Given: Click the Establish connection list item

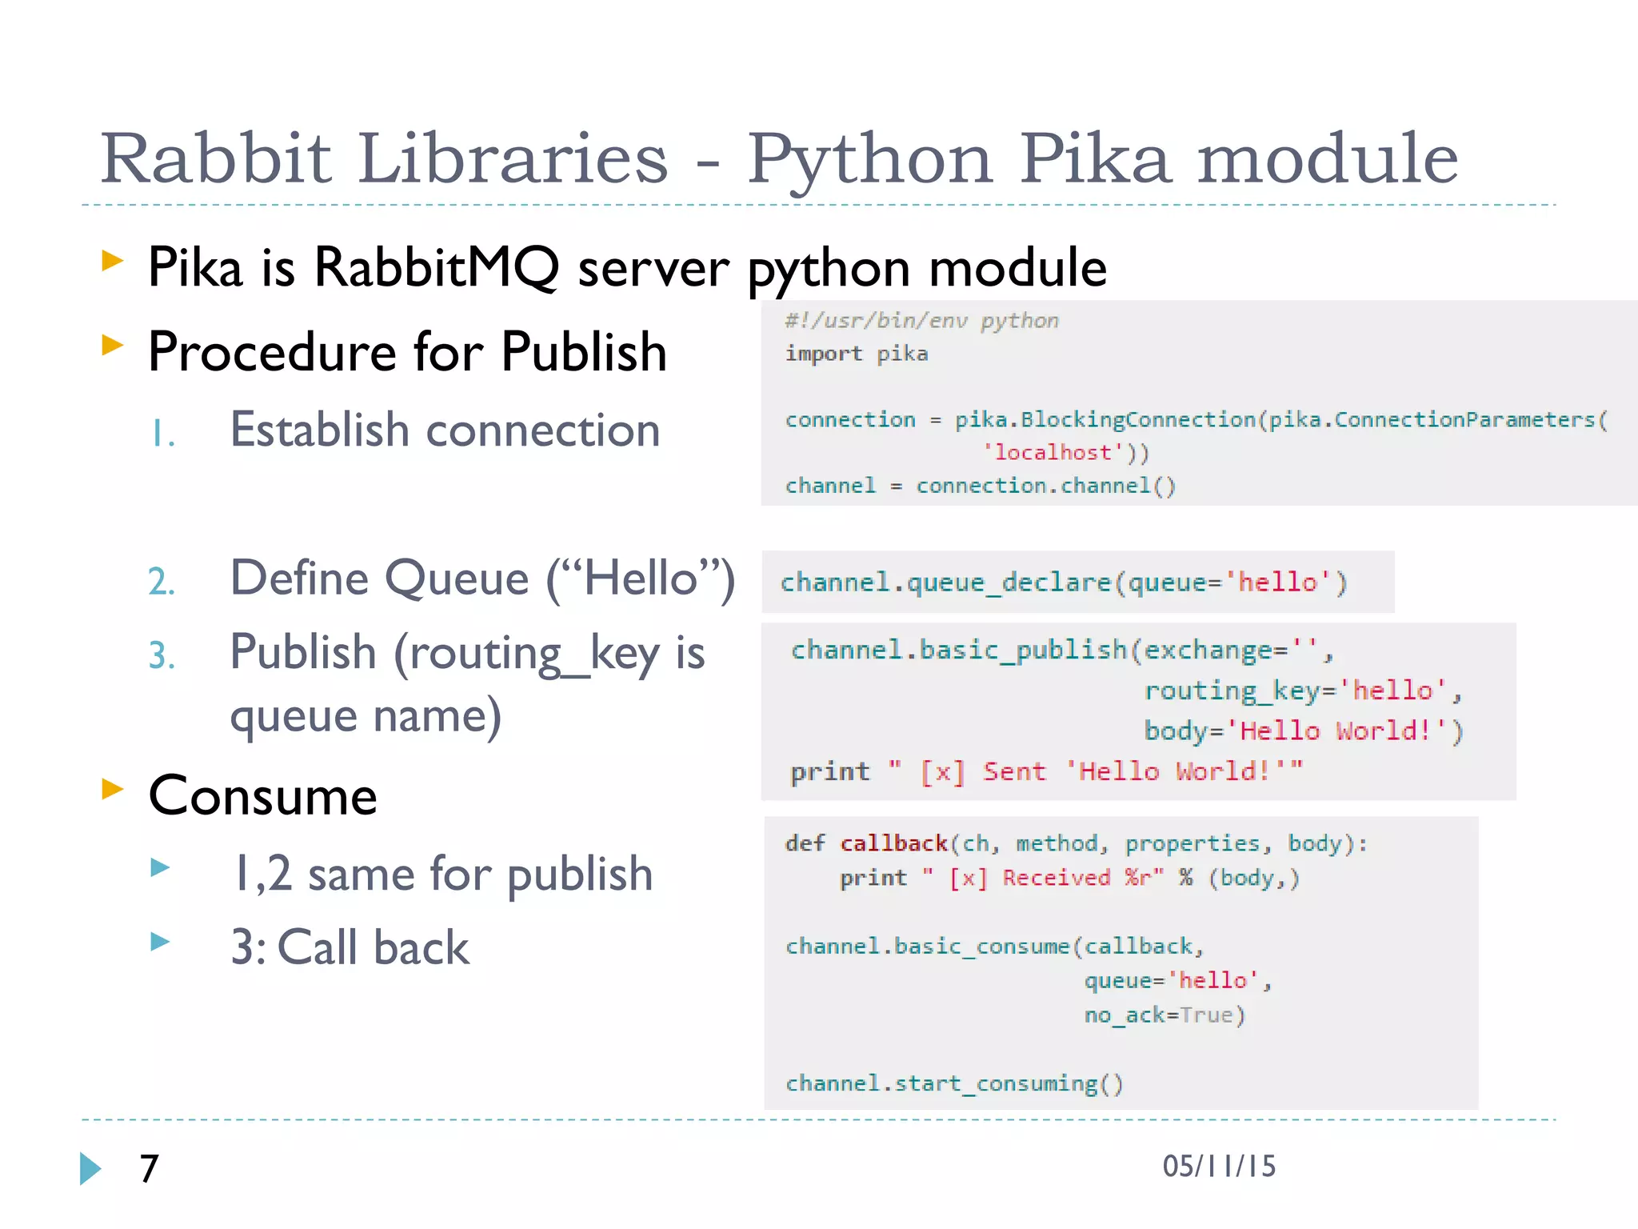Looking at the screenshot, I should (445, 430).
